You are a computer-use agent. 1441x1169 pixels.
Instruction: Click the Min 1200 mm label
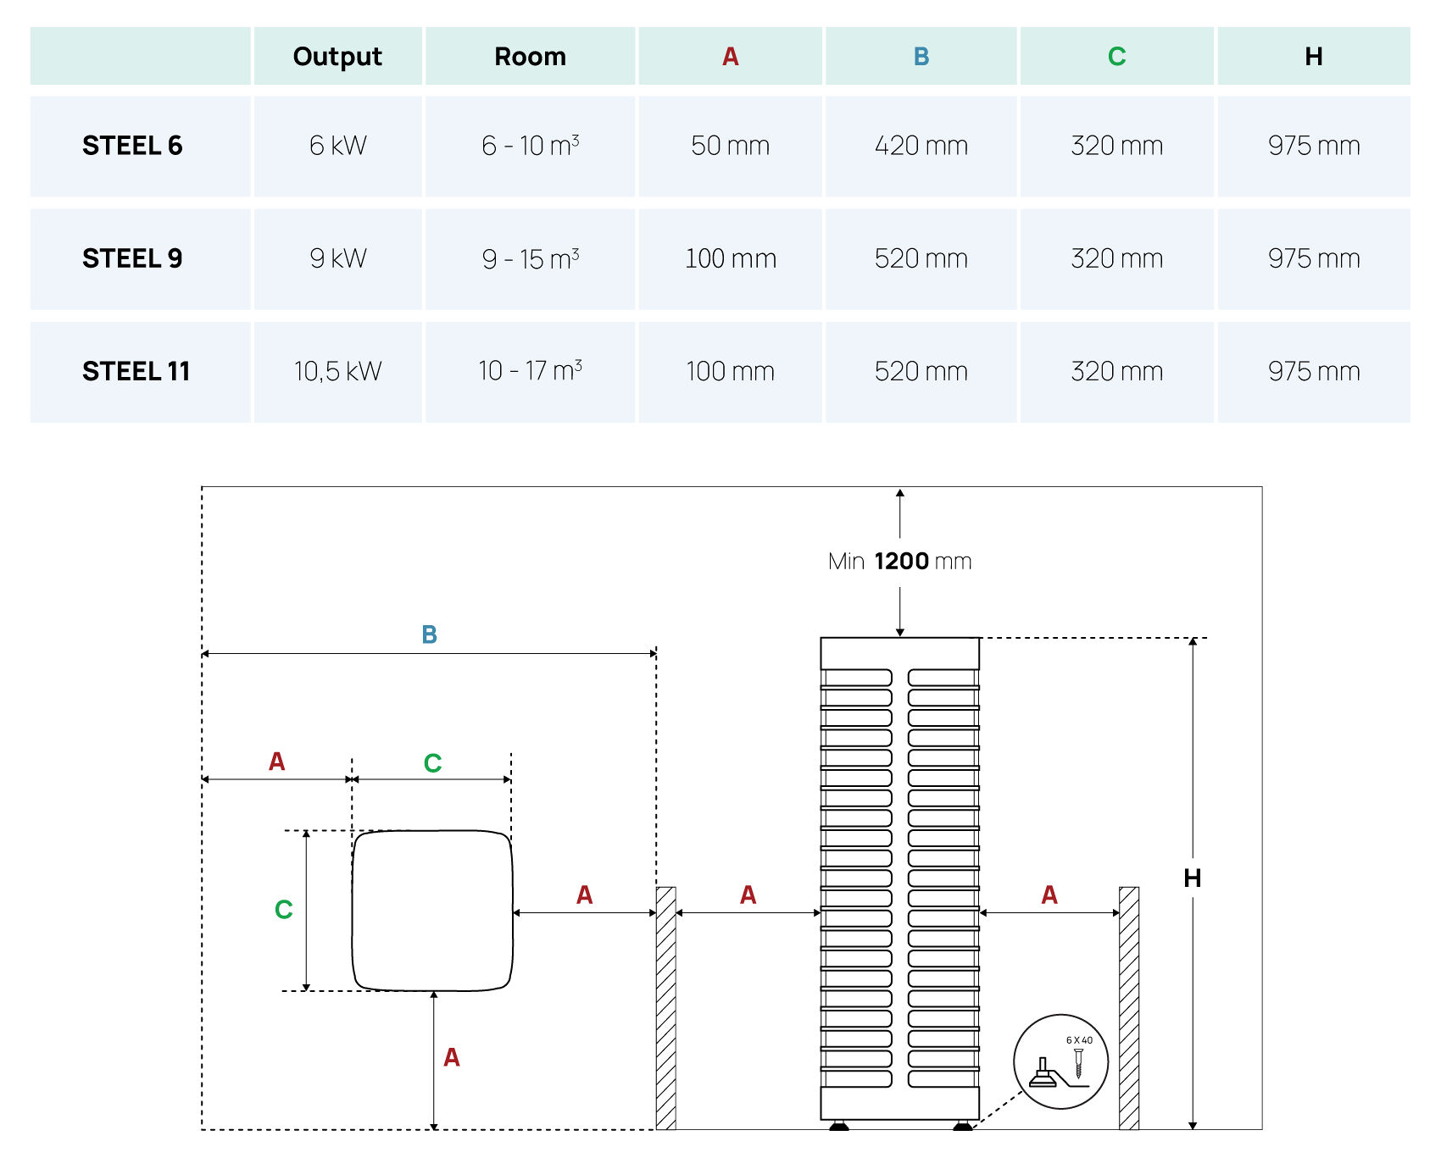pyautogui.click(x=899, y=562)
